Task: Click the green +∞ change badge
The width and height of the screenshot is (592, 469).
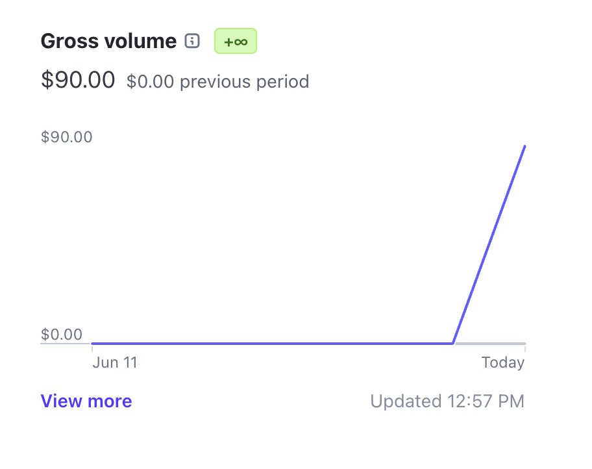Action: point(236,42)
